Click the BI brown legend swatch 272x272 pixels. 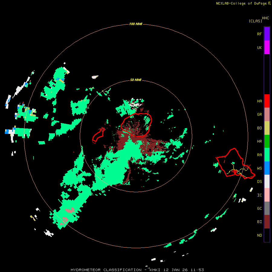coord(267,222)
